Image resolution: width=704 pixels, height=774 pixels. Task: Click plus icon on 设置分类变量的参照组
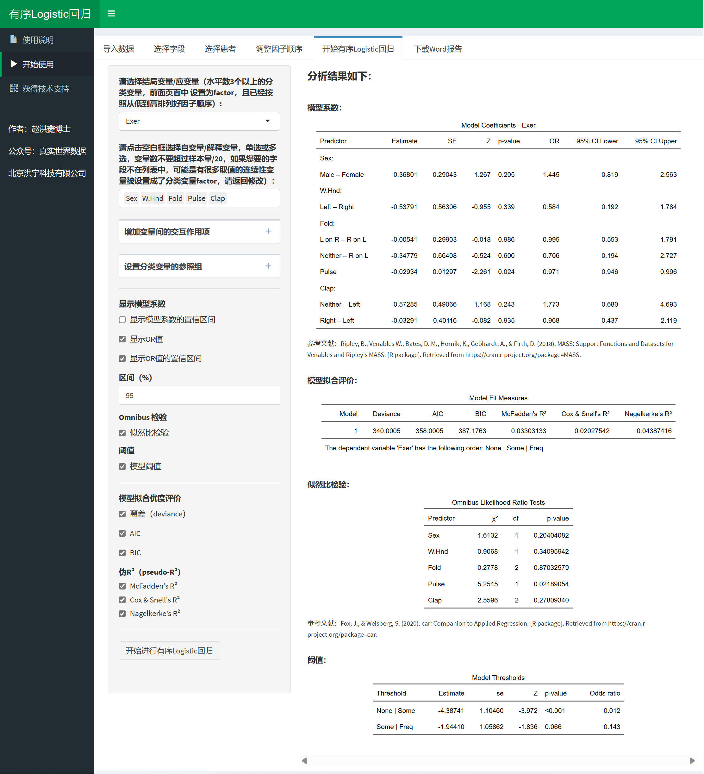click(x=268, y=266)
